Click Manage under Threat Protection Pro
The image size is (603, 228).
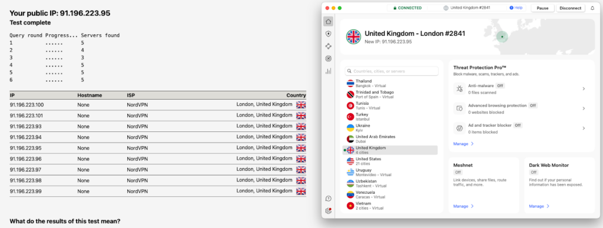click(463, 144)
